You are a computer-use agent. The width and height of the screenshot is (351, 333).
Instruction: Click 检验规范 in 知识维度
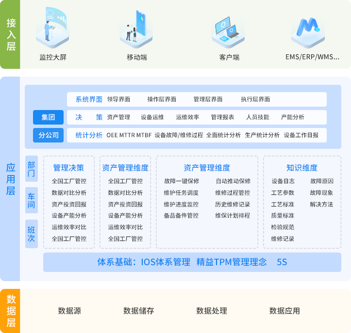coord(283,227)
